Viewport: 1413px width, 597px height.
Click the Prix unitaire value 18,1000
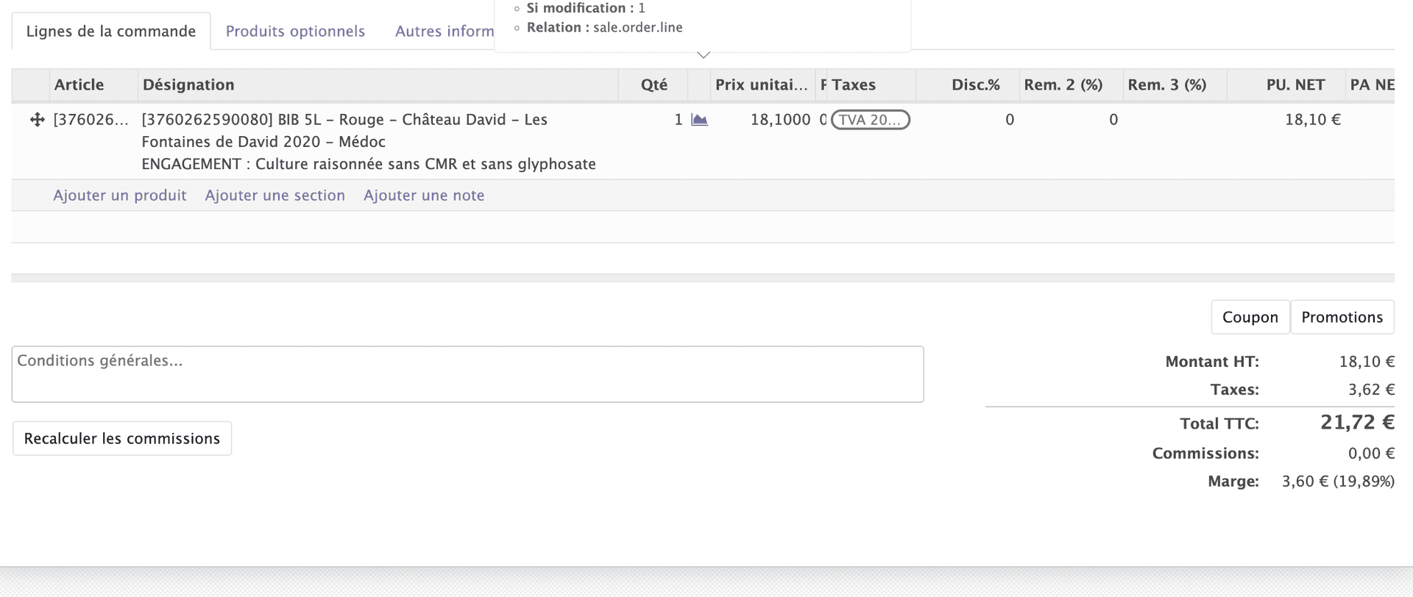click(x=780, y=120)
